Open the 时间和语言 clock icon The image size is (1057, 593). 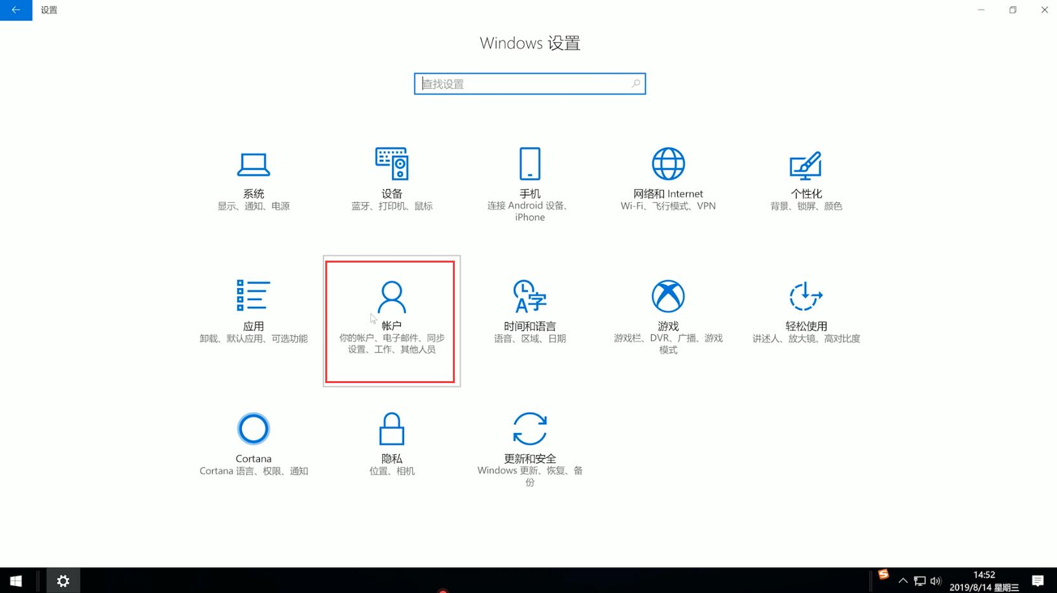530,296
